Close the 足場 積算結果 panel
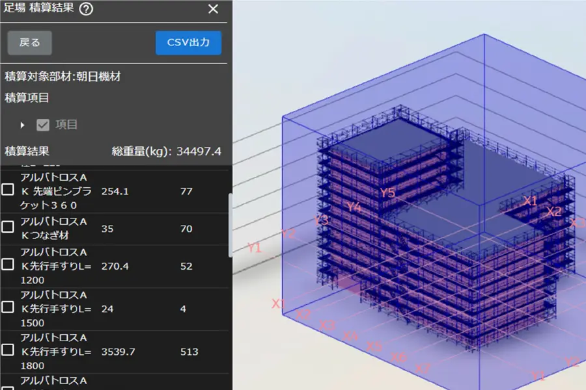 (x=213, y=9)
